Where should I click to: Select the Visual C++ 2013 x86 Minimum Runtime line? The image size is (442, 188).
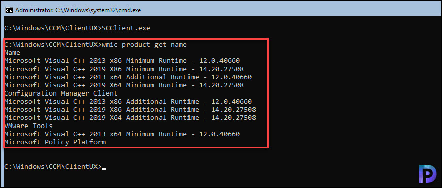point(122,61)
